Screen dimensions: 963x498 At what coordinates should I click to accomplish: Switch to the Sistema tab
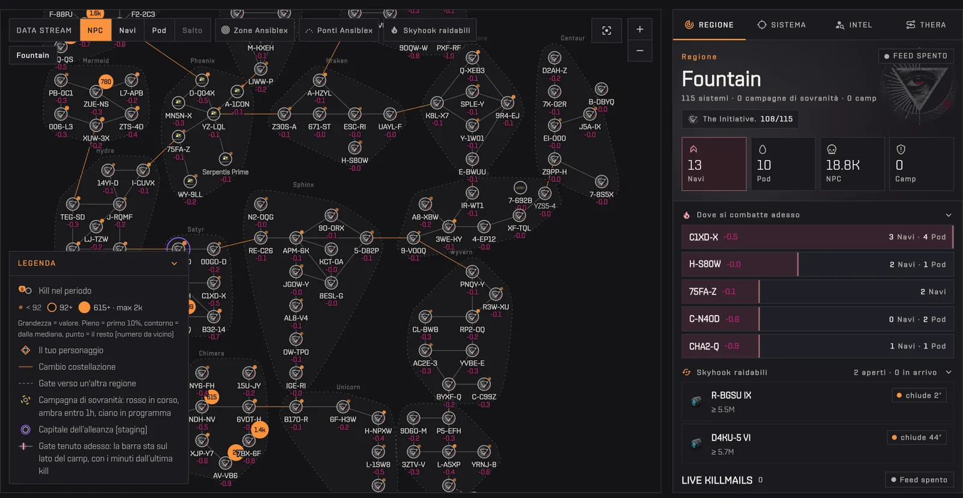point(781,25)
